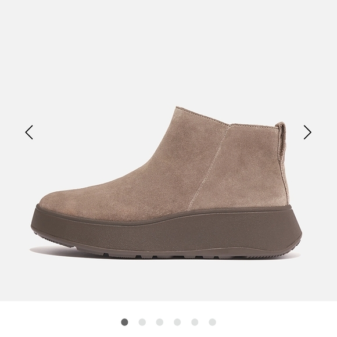Click the next image arrow

click(x=307, y=132)
